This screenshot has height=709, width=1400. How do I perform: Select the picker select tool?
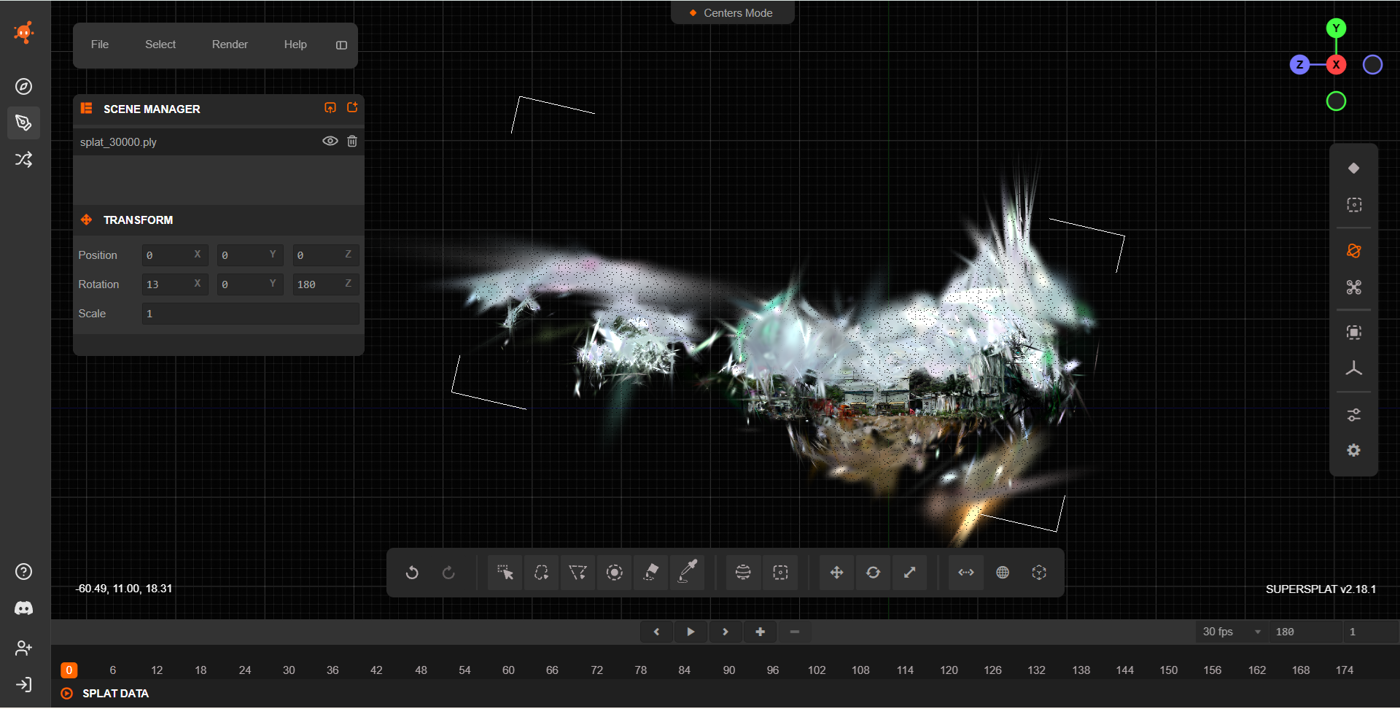[505, 573]
